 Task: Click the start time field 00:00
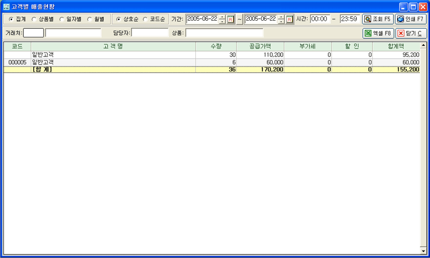pyautogui.click(x=320, y=19)
